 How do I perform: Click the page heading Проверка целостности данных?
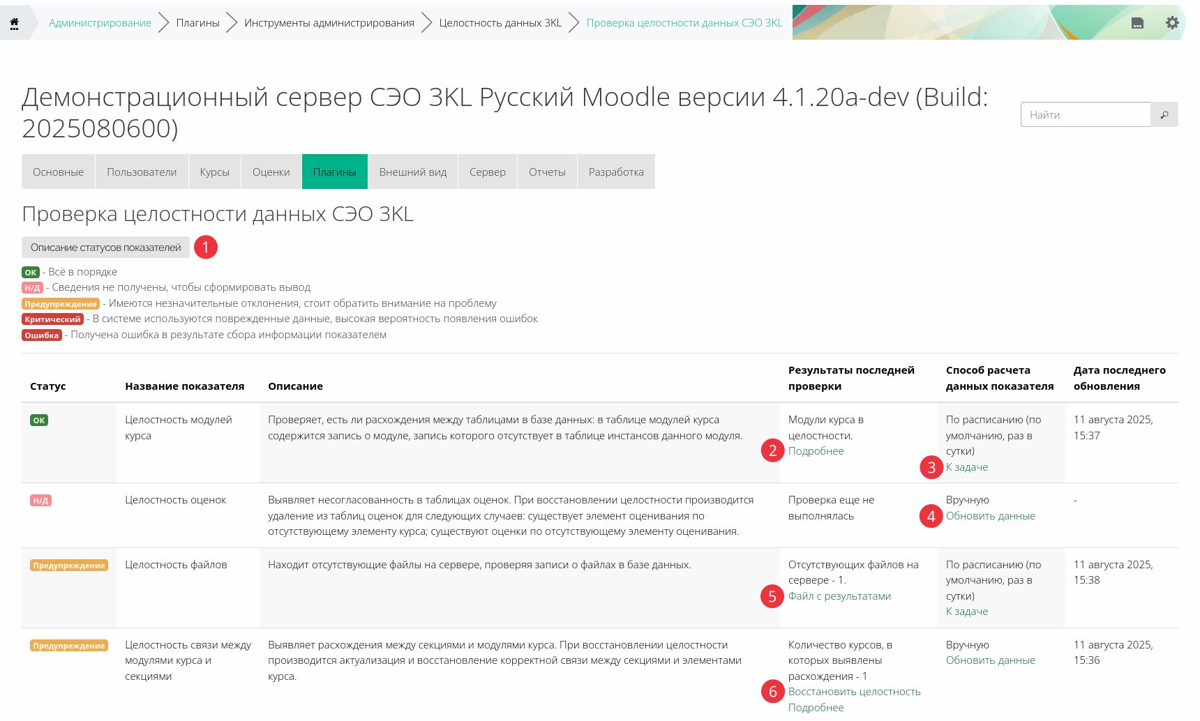click(x=218, y=213)
